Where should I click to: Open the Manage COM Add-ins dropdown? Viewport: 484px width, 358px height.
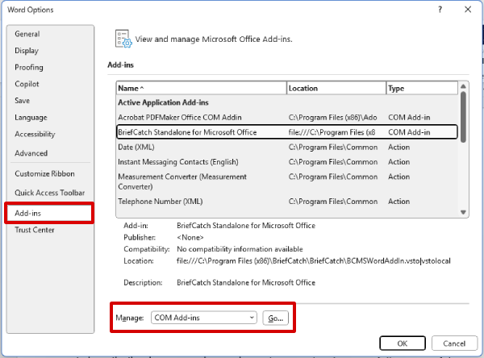[x=204, y=318]
